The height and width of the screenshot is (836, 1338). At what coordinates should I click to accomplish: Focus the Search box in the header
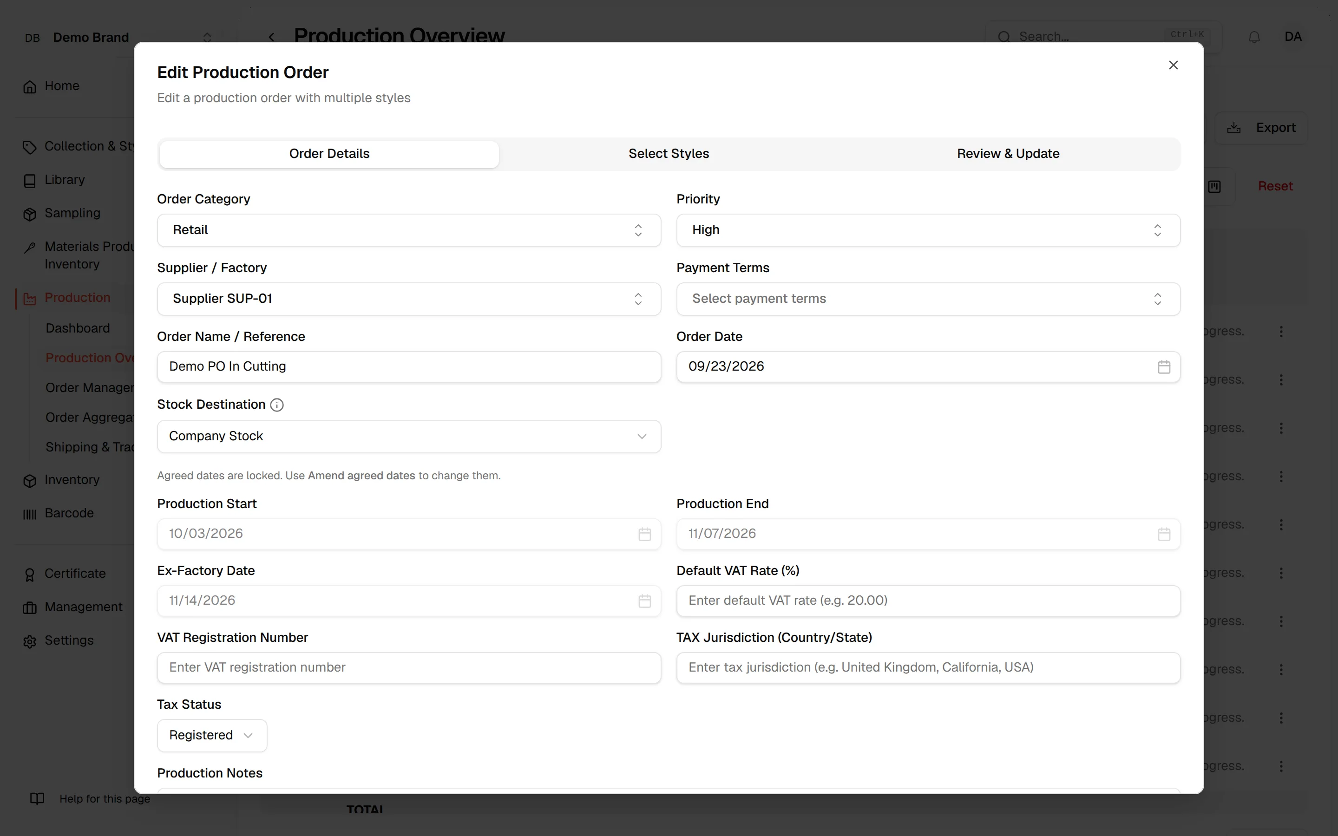coord(1103,37)
